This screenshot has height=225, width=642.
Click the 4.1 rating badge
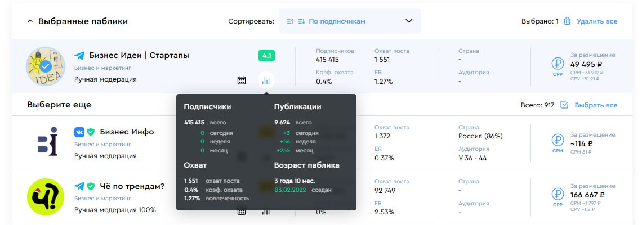(266, 55)
